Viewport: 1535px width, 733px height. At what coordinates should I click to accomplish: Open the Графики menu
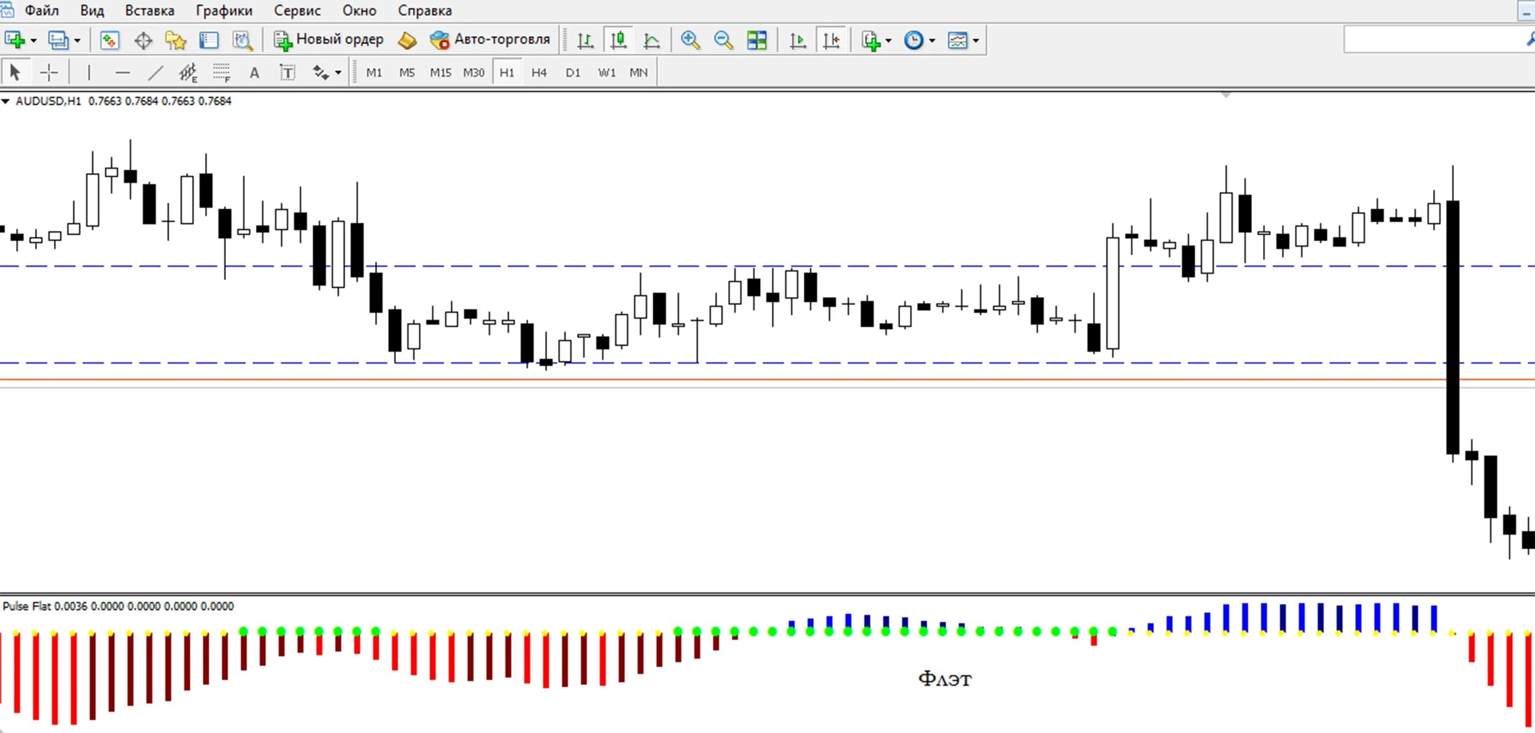(x=224, y=10)
